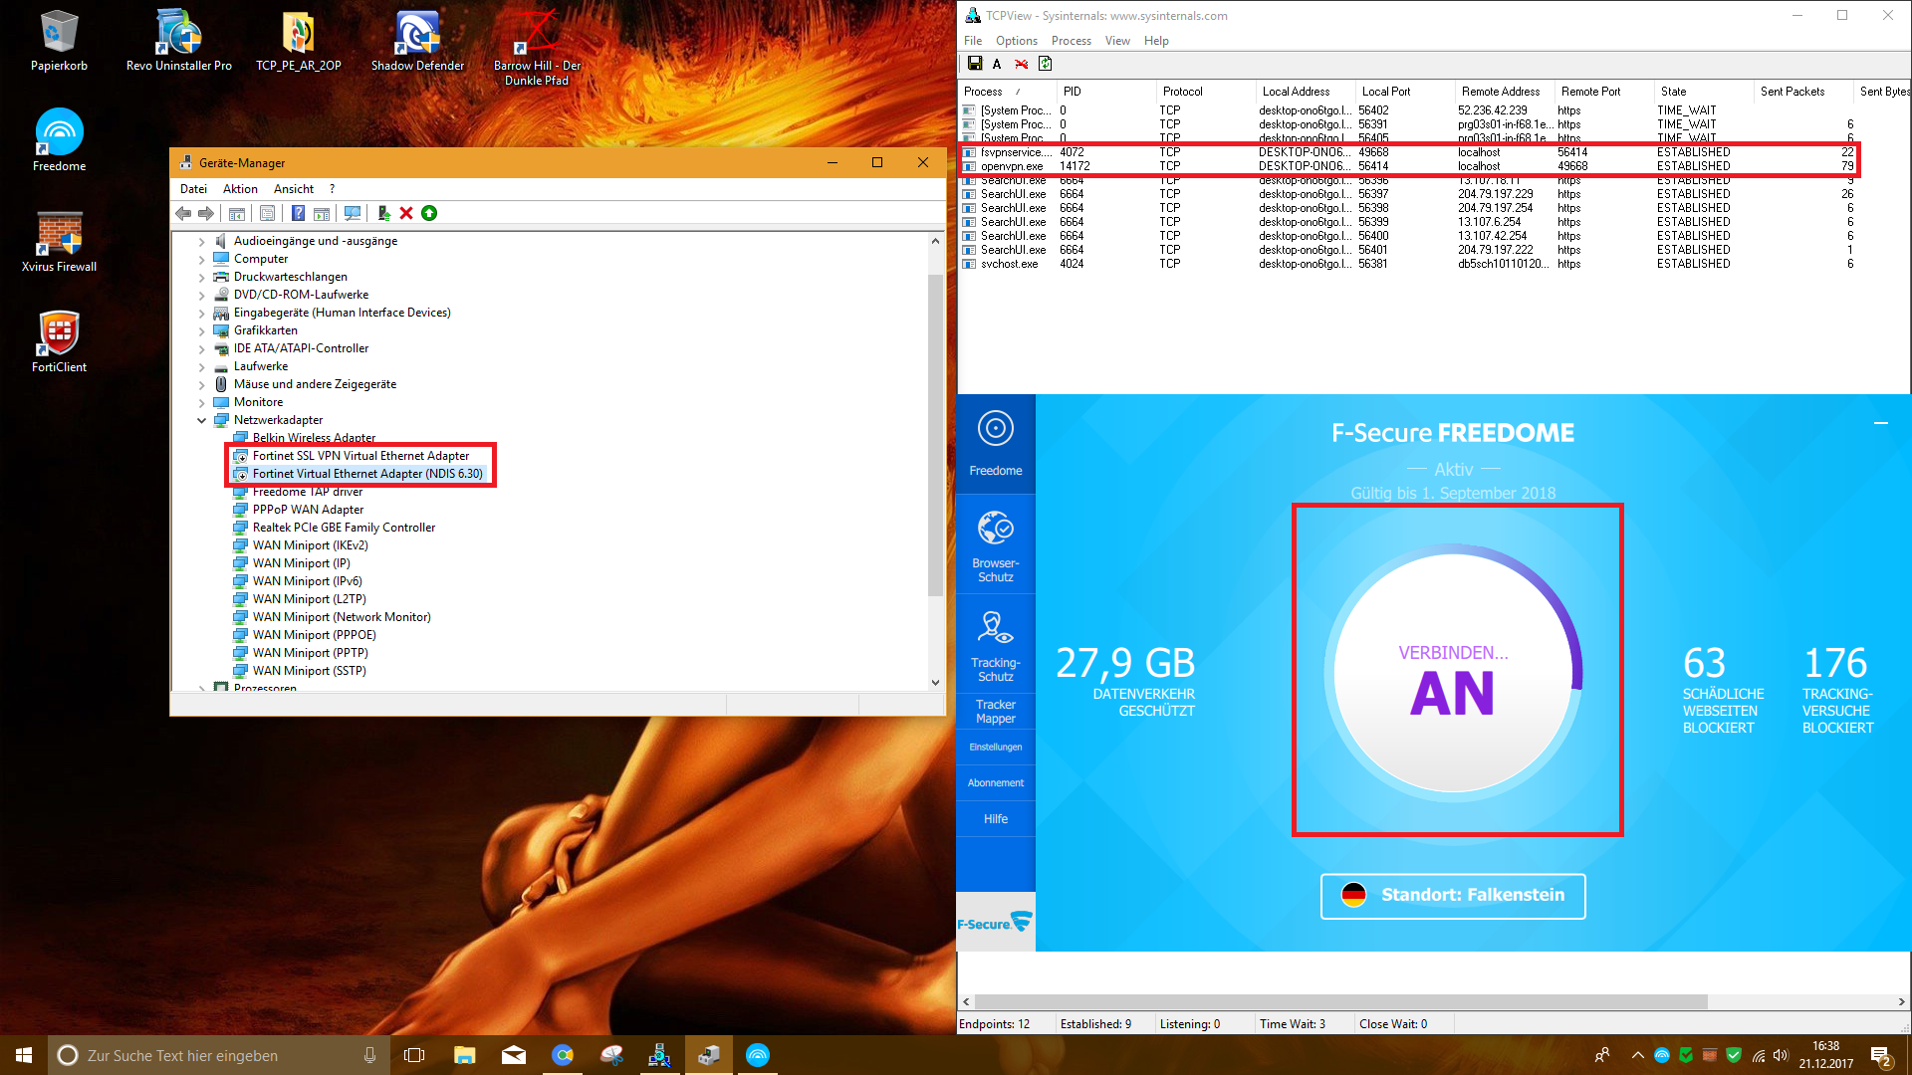Click the red X uninstall device icon
This screenshot has height=1075, width=1912.
click(x=406, y=213)
